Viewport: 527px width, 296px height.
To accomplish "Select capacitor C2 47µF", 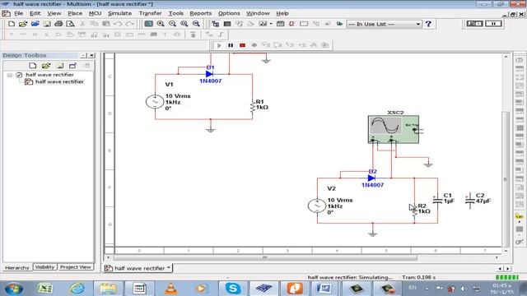I will click(x=470, y=201).
